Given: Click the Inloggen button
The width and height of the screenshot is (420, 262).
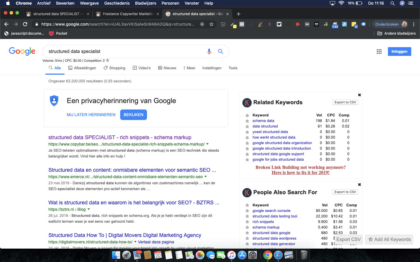Looking at the screenshot, I should pos(399,52).
